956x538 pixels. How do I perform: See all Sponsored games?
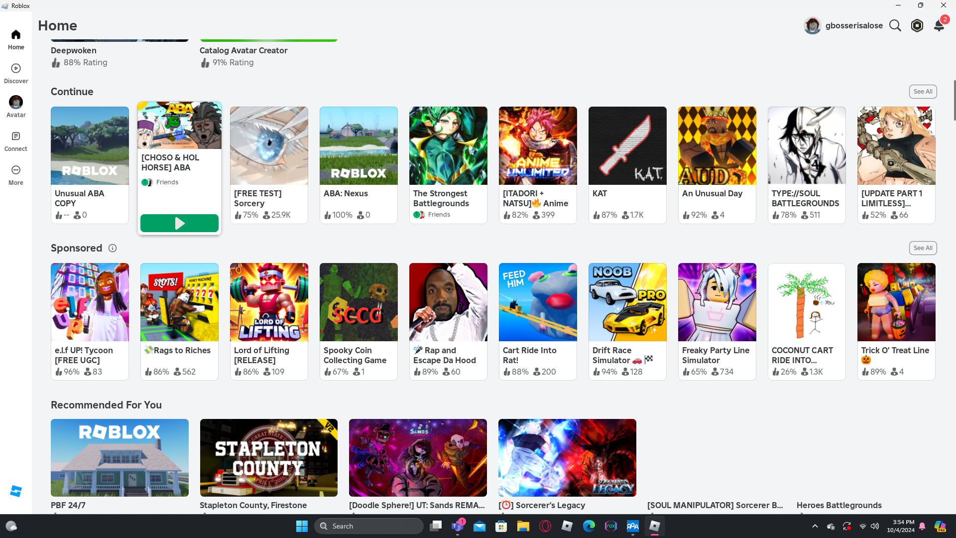coord(923,248)
